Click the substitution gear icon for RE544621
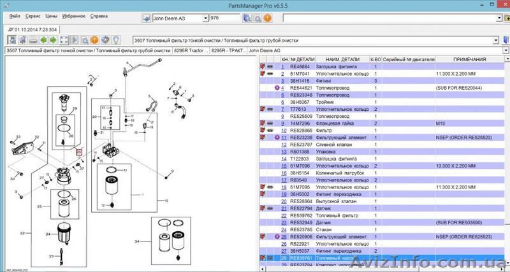 pos(277,87)
